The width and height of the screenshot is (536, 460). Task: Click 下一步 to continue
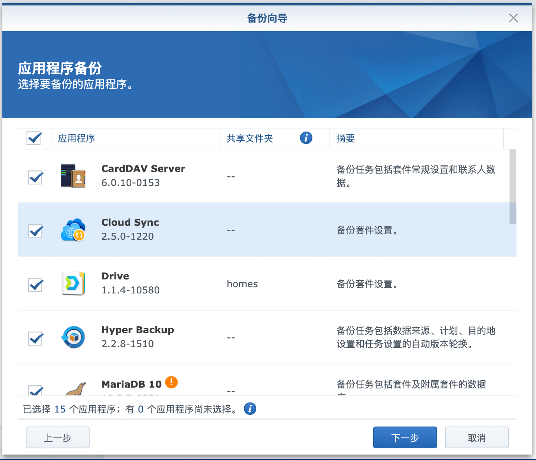coord(405,437)
